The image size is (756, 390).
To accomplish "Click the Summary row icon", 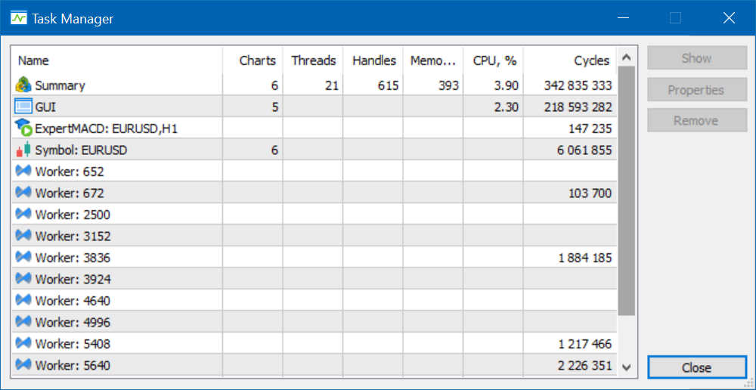I will coord(23,85).
